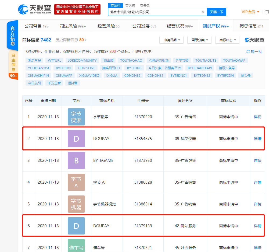Open 详情 for the BYTEGAME row

point(257,160)
